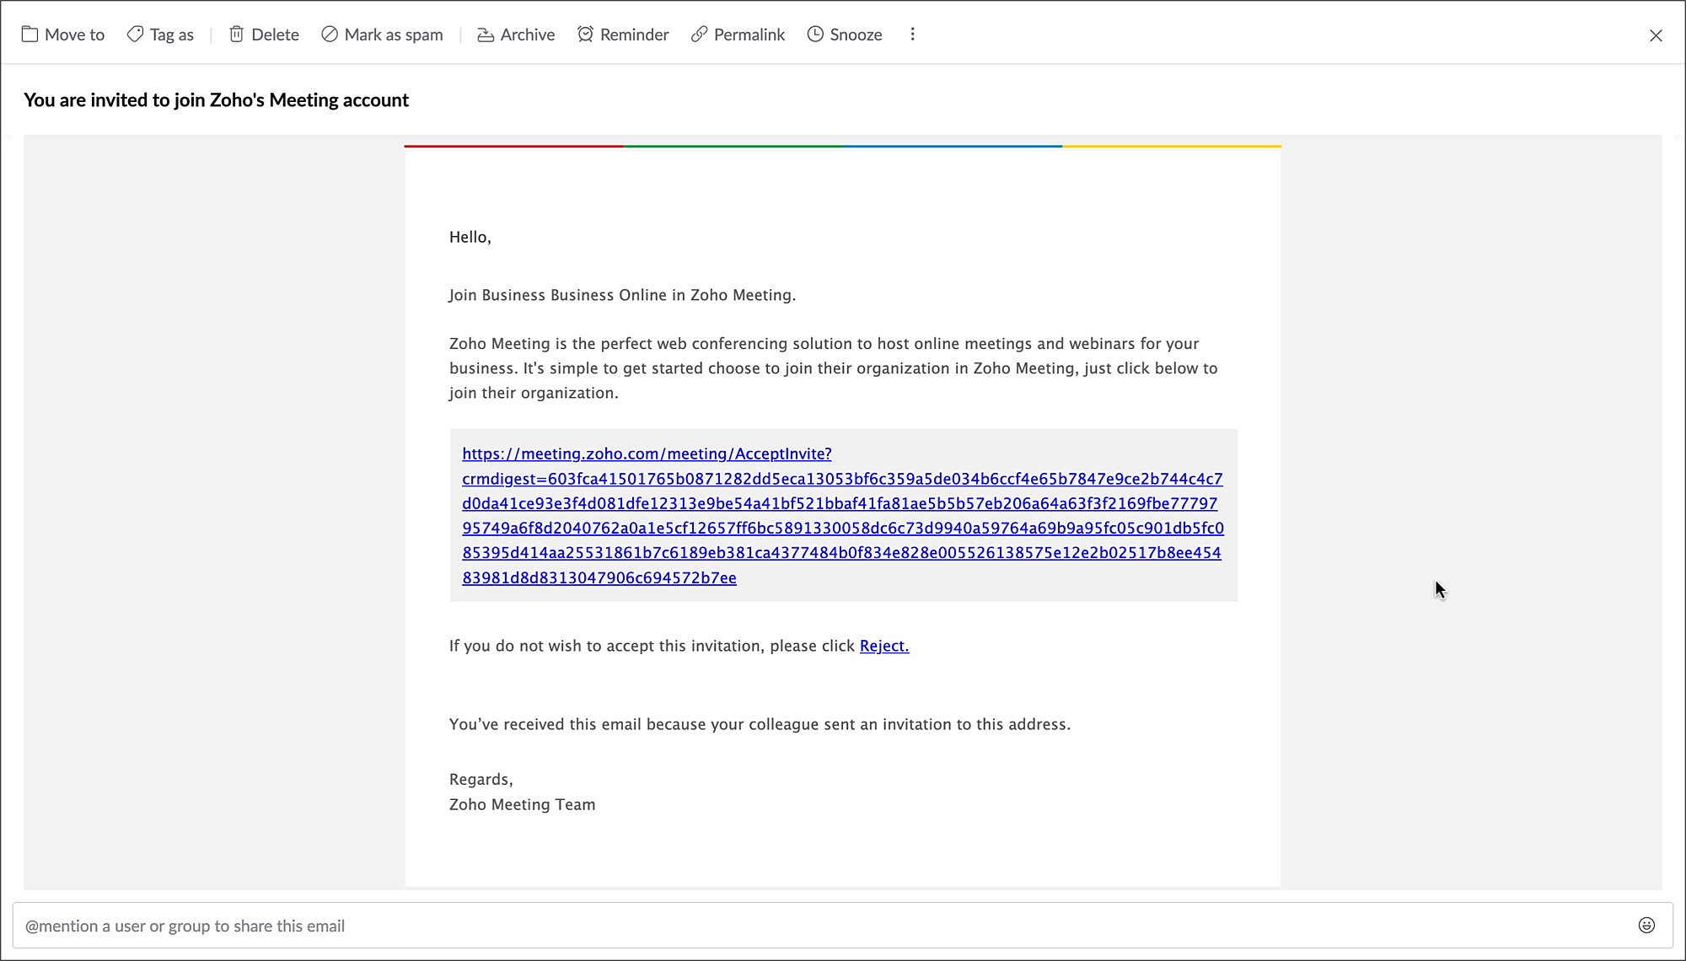Focus the @mention share email field
This screenshot has width=1686, height=961.
click(x=843, y=926)
